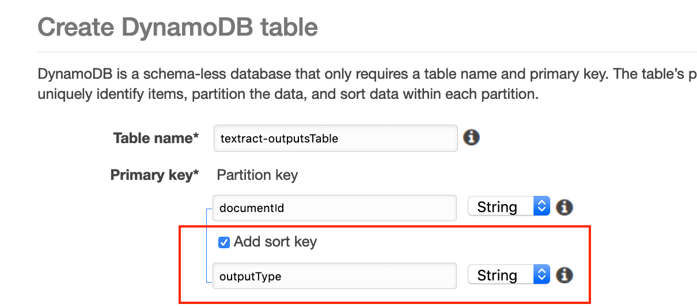Click info icon beside sort key type
The height and width of the screenshot is (308, 697).
click(565, 275)
